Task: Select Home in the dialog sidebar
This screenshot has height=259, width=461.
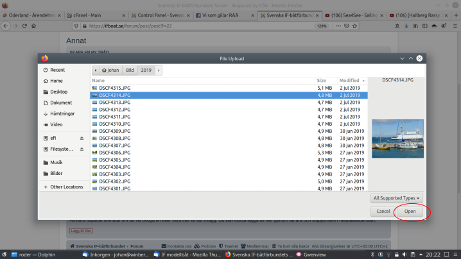Action: 56,81
